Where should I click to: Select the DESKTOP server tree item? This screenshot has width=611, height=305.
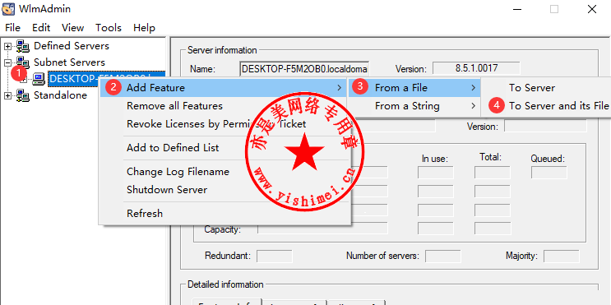106,79
